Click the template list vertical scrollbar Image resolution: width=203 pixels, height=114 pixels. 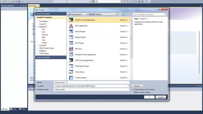point(131,39)
